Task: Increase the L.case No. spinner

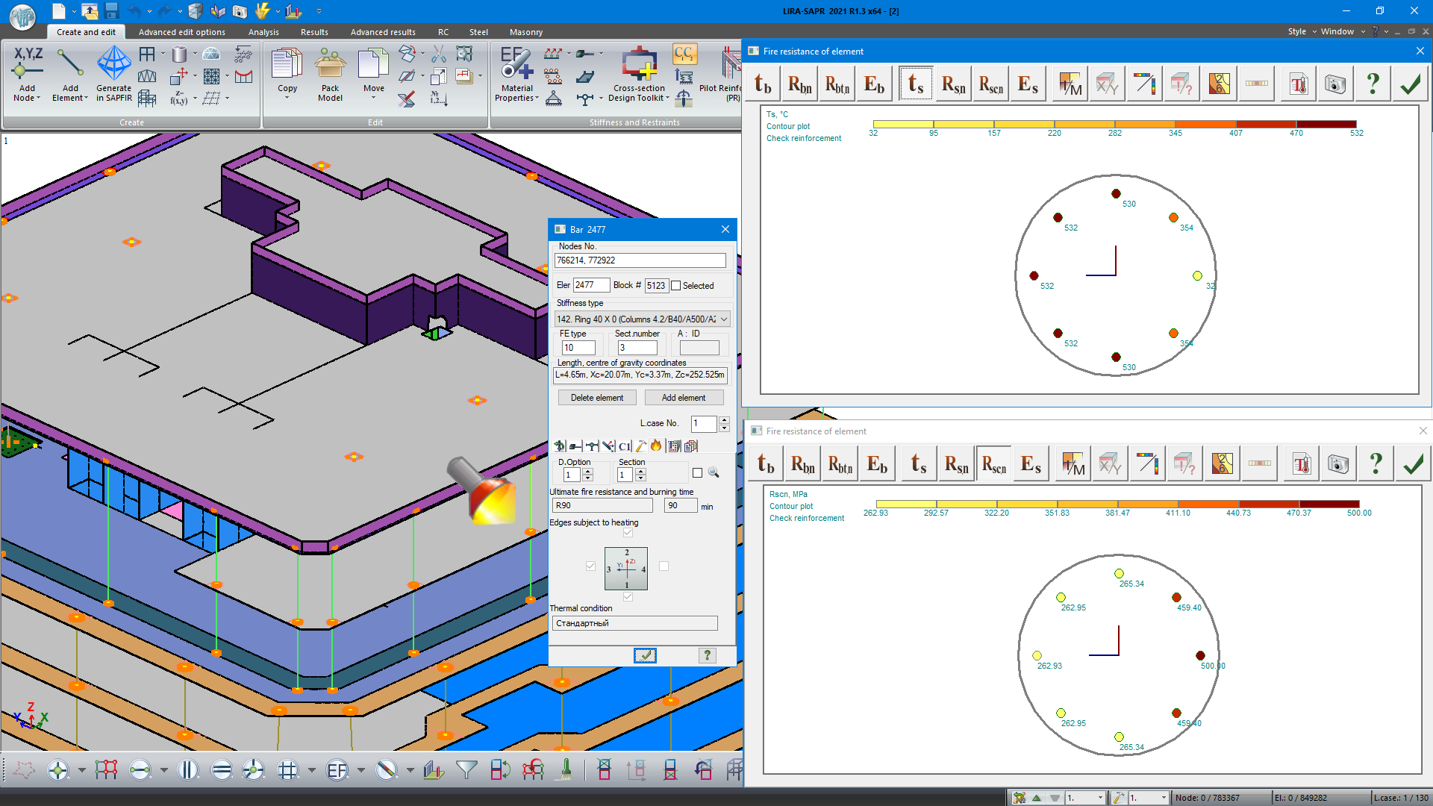Action: tap(724, 420)
